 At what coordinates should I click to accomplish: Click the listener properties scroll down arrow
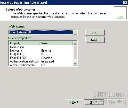coord(75,64)
